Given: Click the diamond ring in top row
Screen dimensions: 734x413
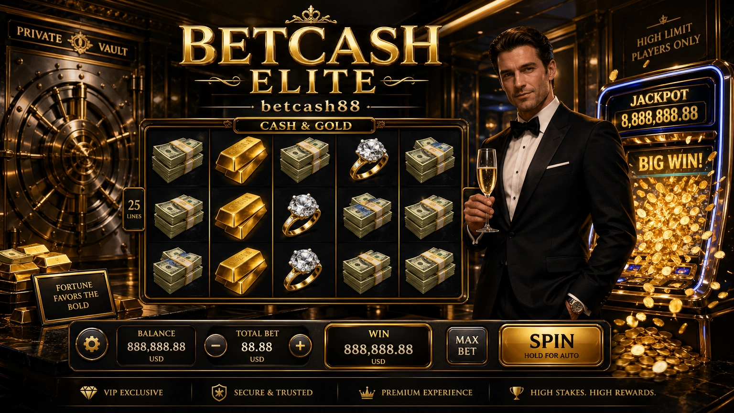Looking at the screenshot, I should [x=369, y=159].
